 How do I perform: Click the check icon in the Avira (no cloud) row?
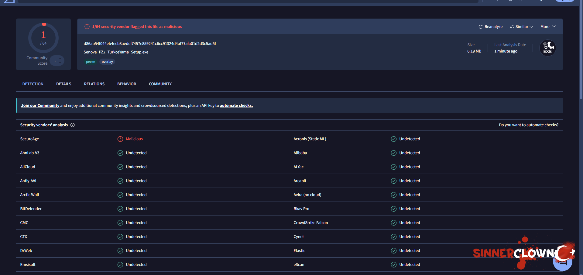click(394, 195)
